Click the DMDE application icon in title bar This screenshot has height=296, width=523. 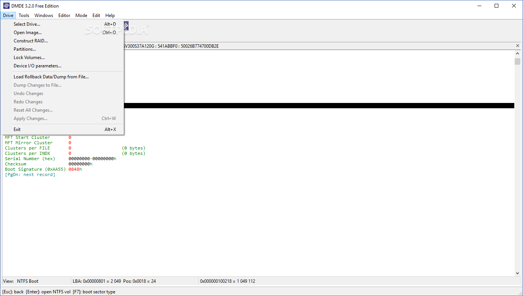click(6, 6)
